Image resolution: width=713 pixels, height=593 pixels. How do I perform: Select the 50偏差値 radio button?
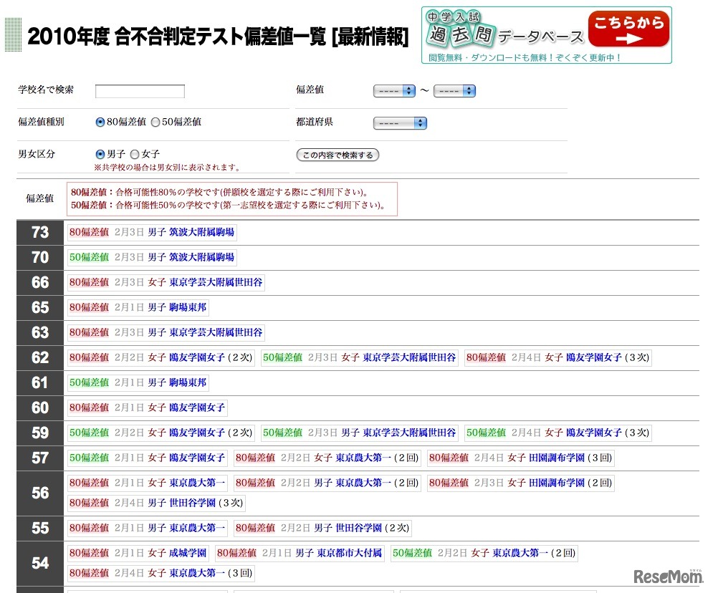pyautogui.click(x=155, y=122)
